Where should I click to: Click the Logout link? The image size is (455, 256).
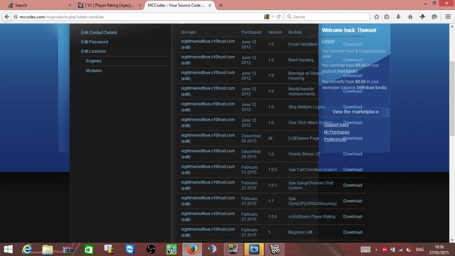tap(328, 41)
